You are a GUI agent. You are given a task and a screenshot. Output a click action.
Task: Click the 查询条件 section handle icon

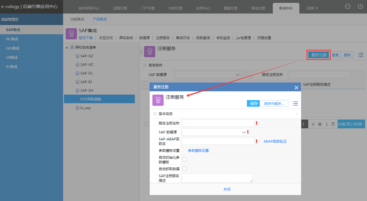coord(145,65)
